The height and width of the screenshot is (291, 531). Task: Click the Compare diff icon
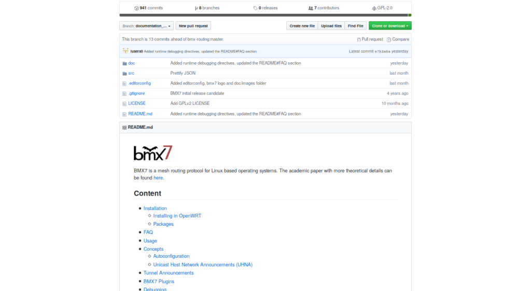[389, 39]
